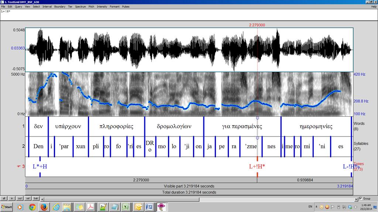Click the 'out' zoom button

coord(20,198)
